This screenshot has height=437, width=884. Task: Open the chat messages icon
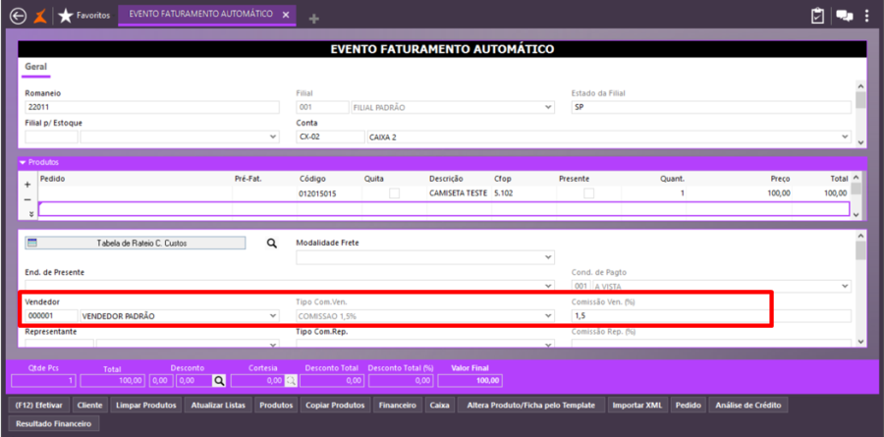[844, 16]
